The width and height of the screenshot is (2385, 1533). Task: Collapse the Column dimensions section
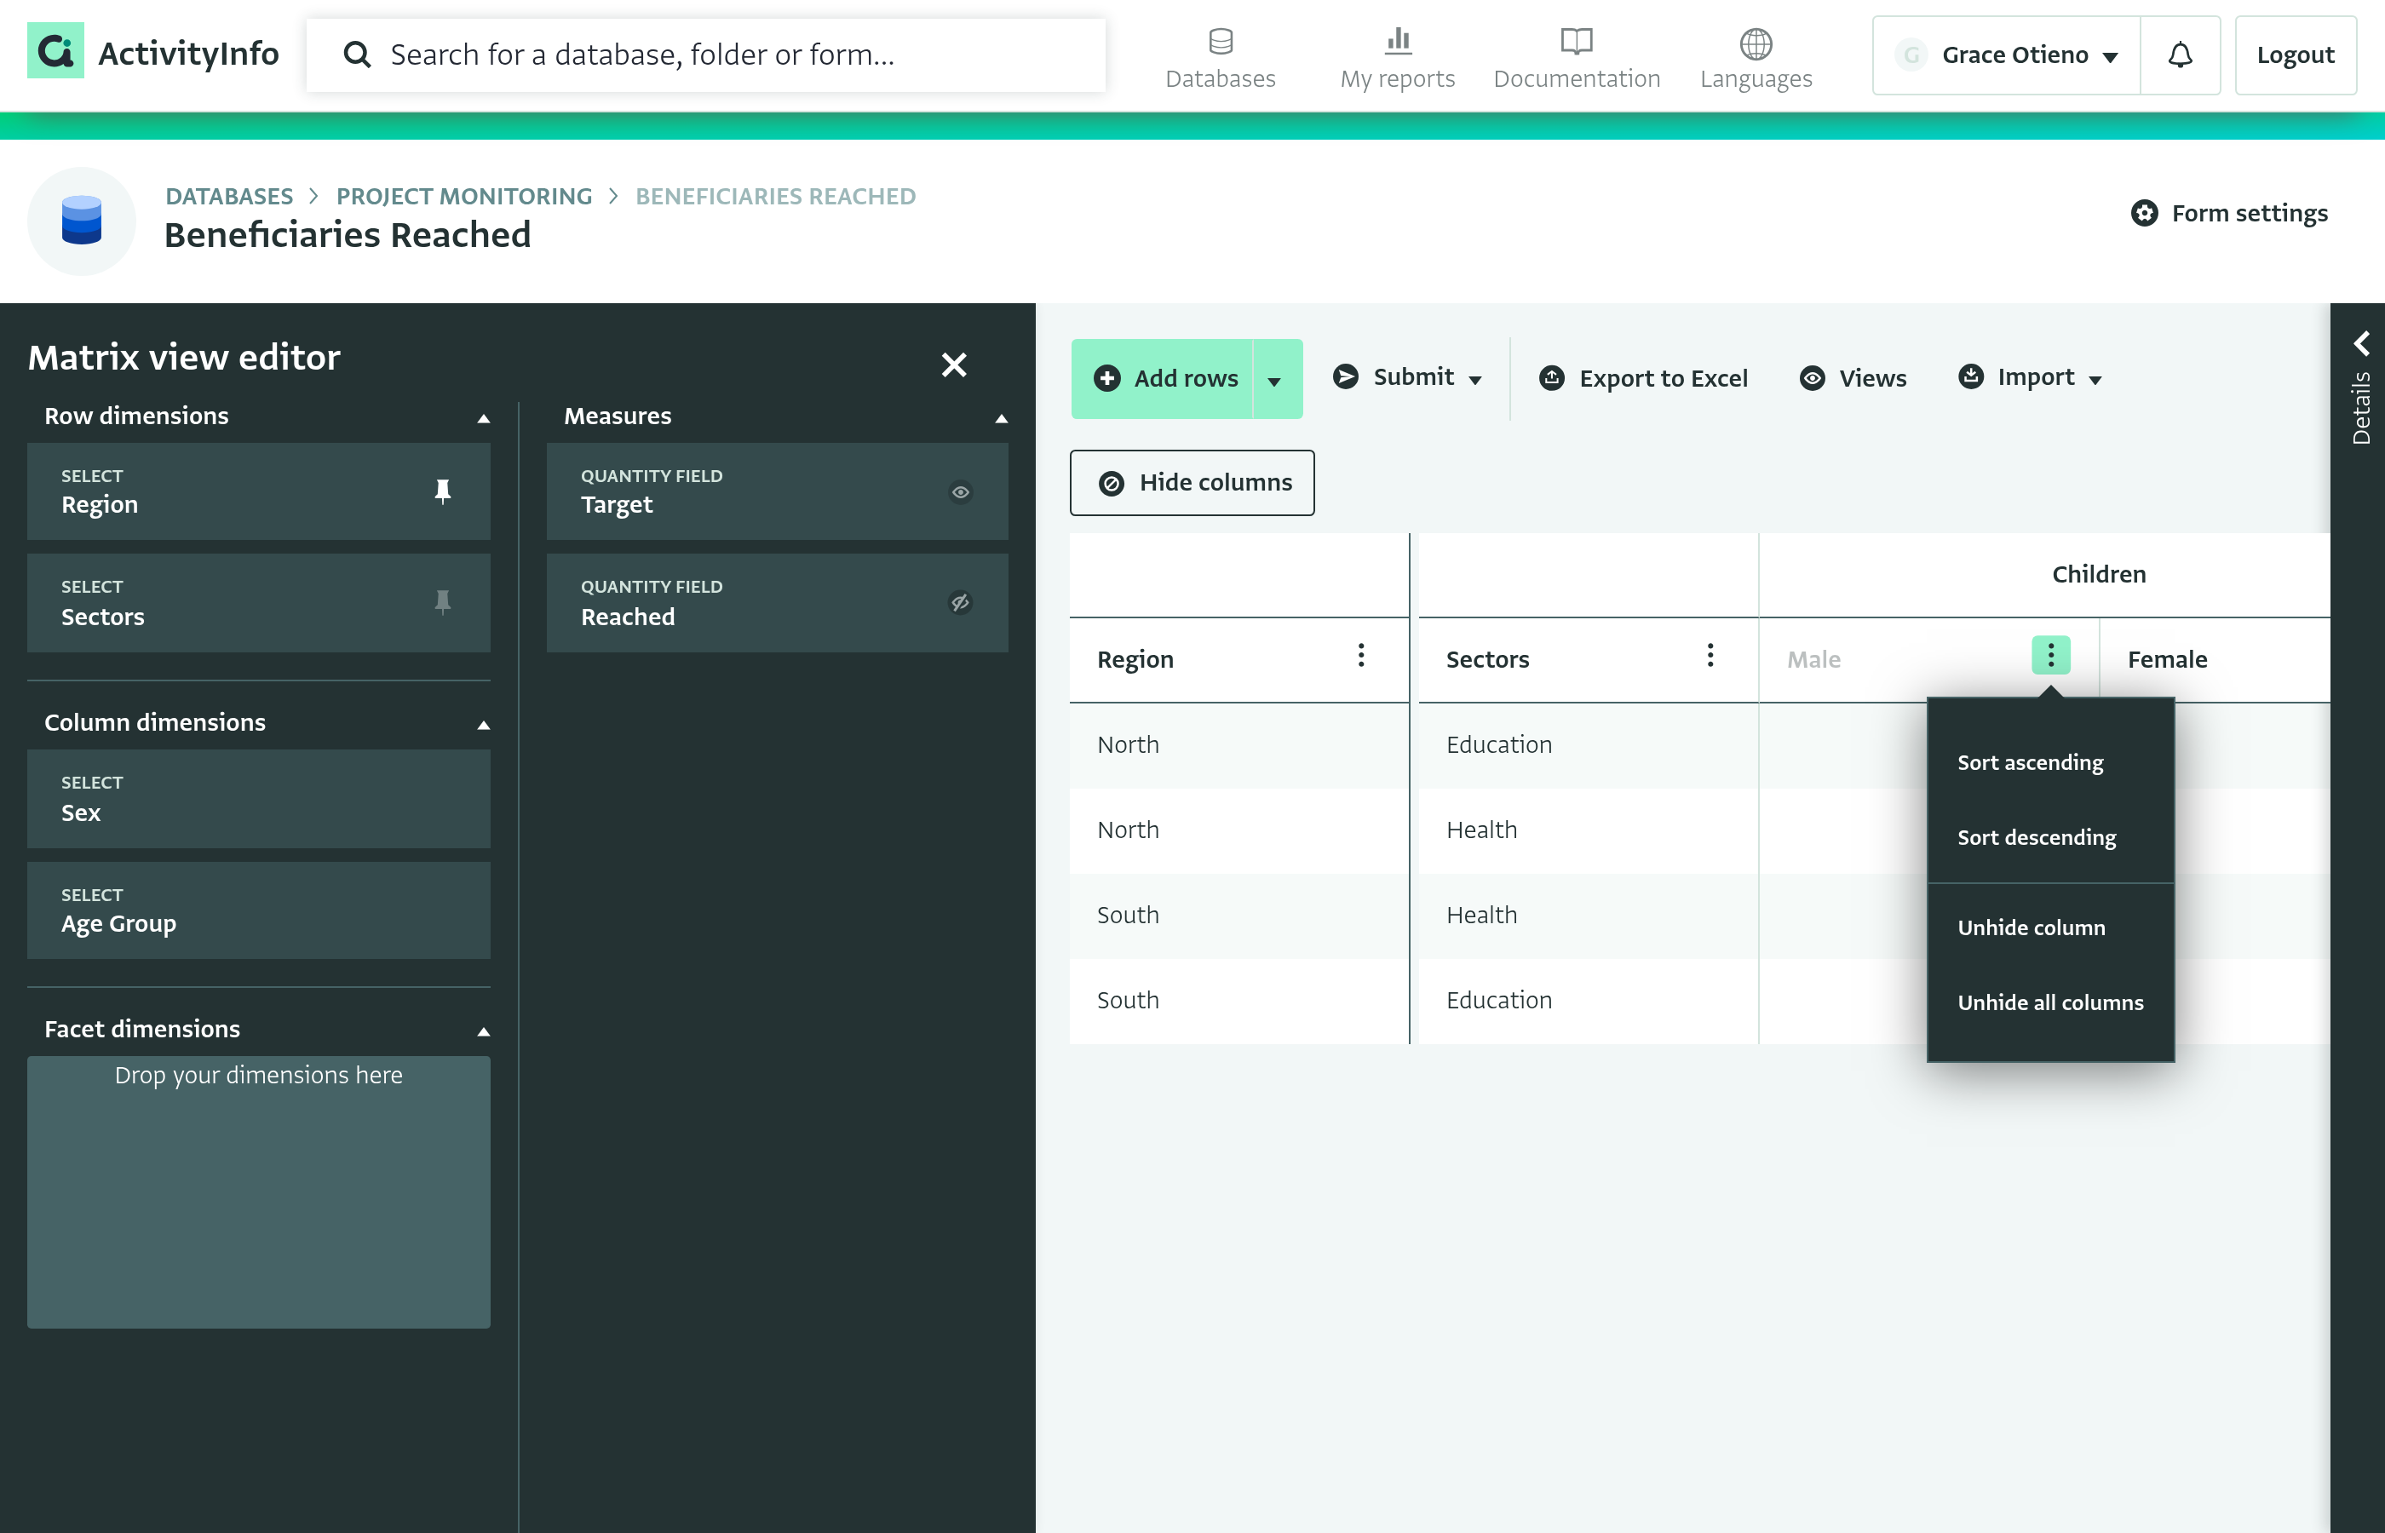click(484, 725)
